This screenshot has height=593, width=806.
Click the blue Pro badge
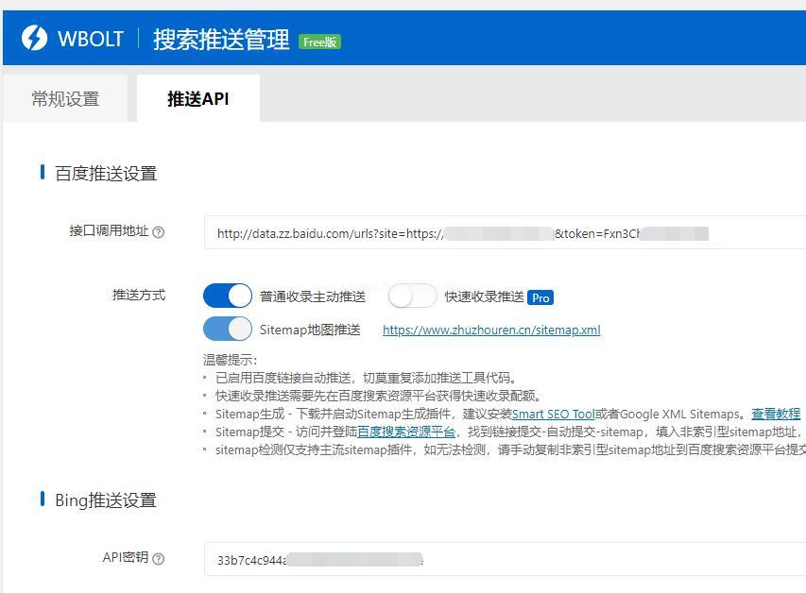pyautogui.click(x=540, y=297)
